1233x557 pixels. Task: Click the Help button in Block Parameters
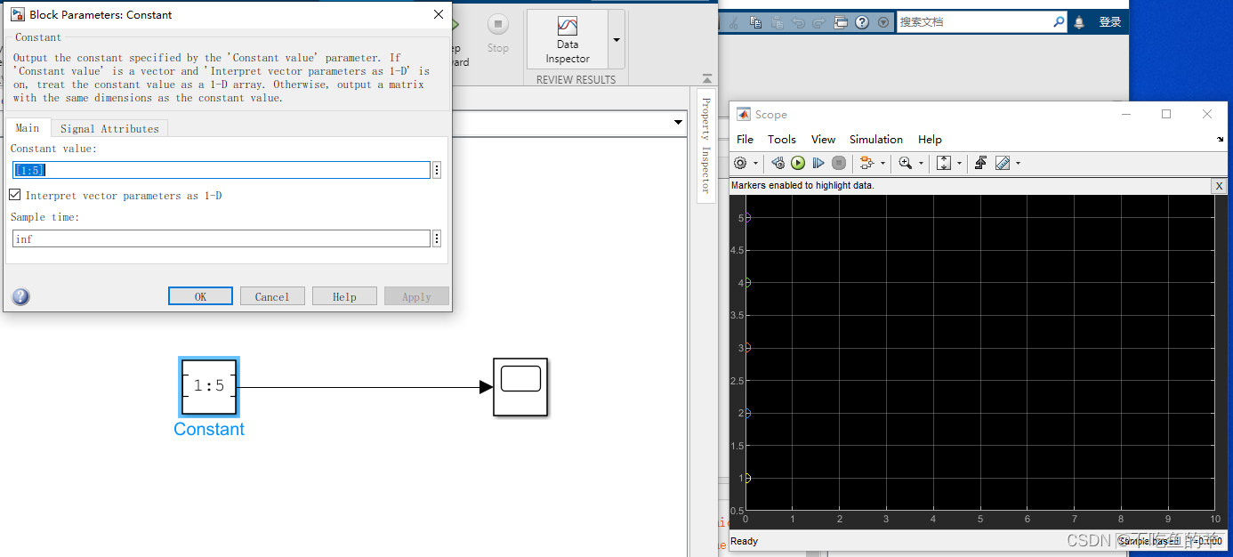pyautogui.click(x=344, y=296)
